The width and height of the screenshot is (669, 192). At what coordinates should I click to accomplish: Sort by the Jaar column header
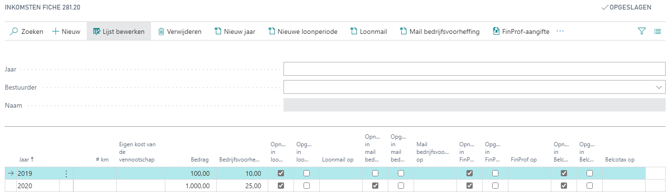[x=26, y=160]
